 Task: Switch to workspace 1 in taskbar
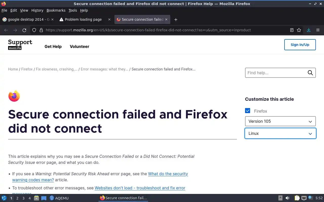coord(11,198)
